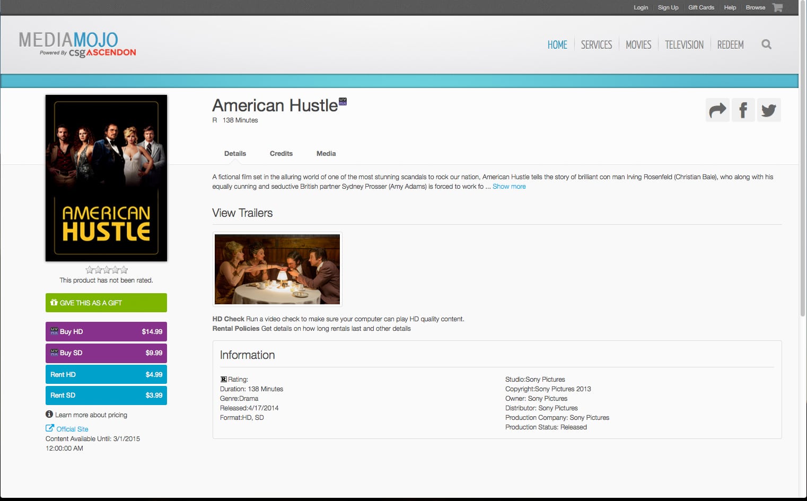Rent HD for $4.99

[x=106, y=374]
